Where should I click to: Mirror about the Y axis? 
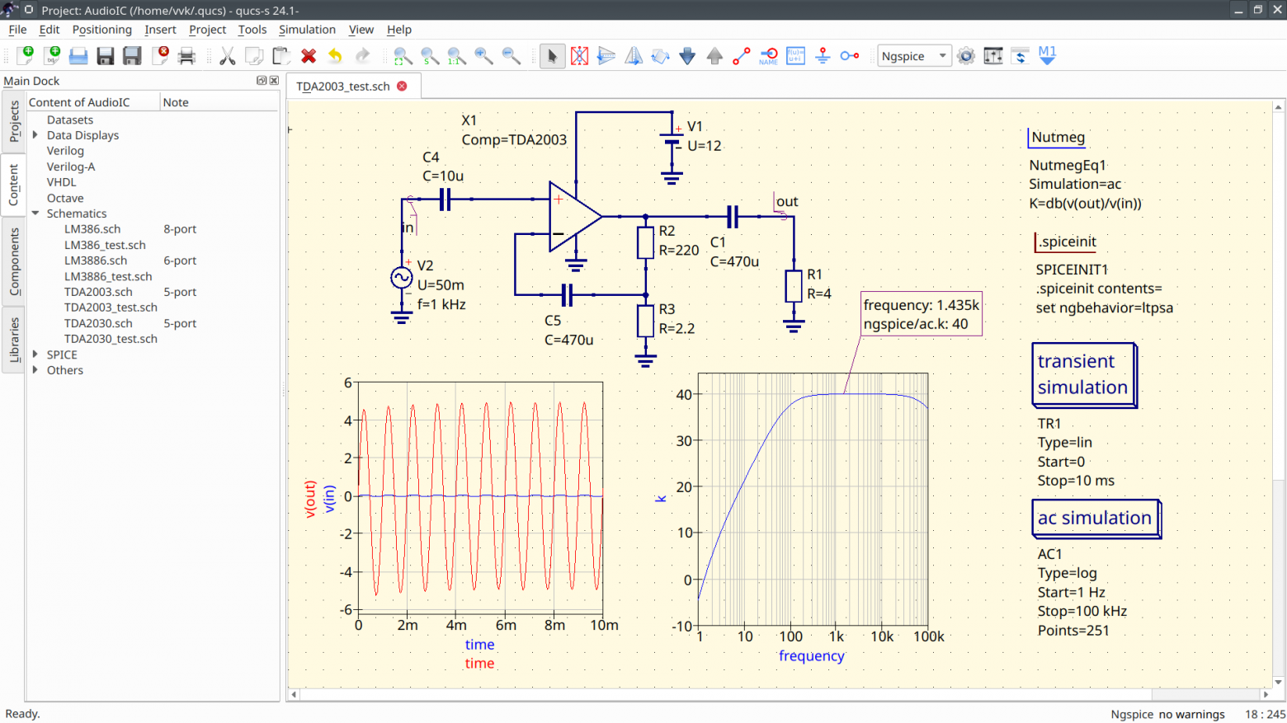point(634,56)
